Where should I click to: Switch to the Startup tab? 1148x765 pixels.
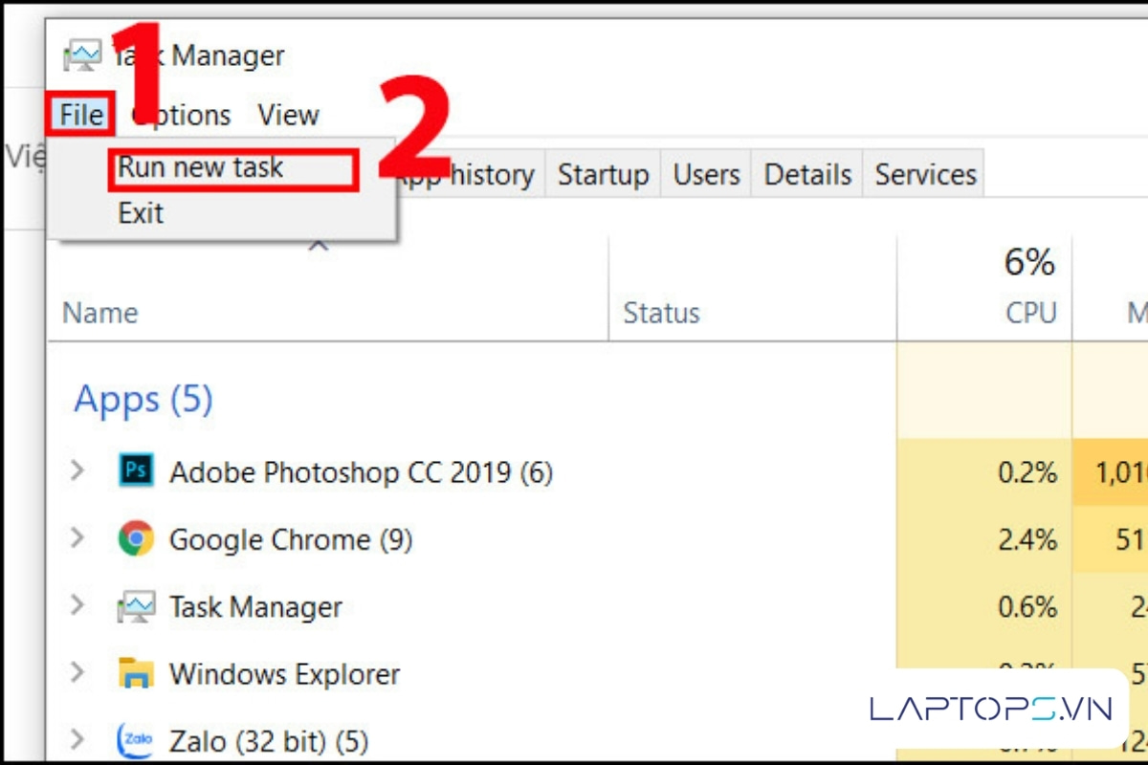tap(603, 175)
